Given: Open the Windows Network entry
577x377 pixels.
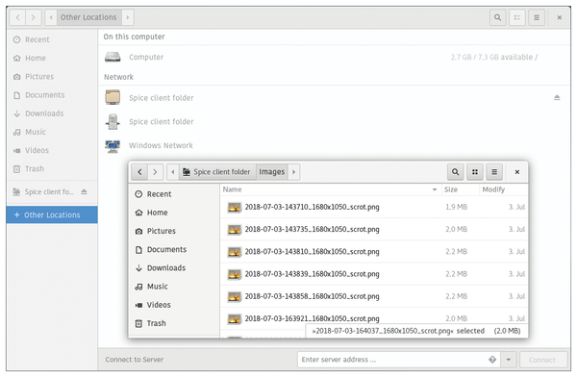Looking at the screenshot, I should tap(334, 145).
